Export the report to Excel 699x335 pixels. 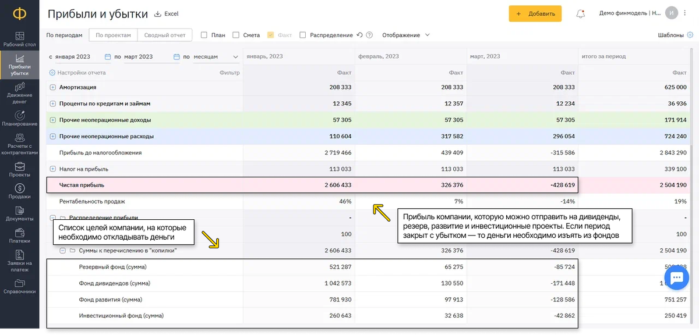pos(167,13)
